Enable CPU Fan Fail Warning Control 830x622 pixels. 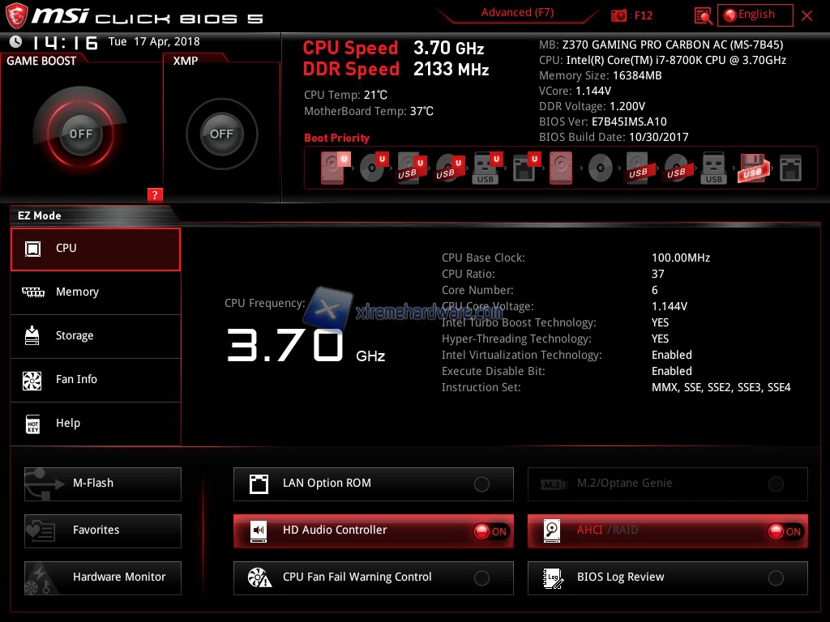[x=481, y=578]
